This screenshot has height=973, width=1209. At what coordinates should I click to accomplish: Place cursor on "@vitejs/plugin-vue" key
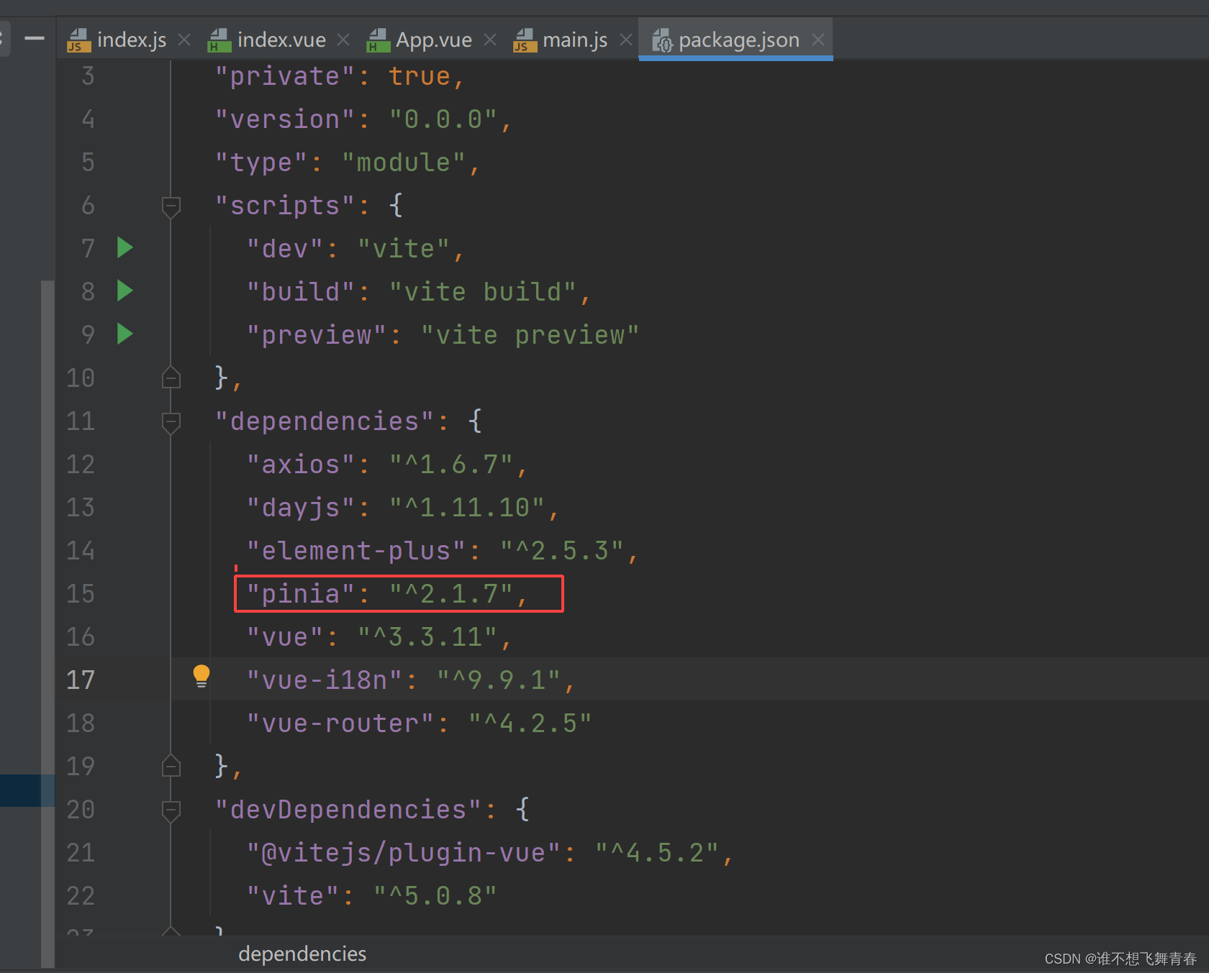[x=404, y=853]
